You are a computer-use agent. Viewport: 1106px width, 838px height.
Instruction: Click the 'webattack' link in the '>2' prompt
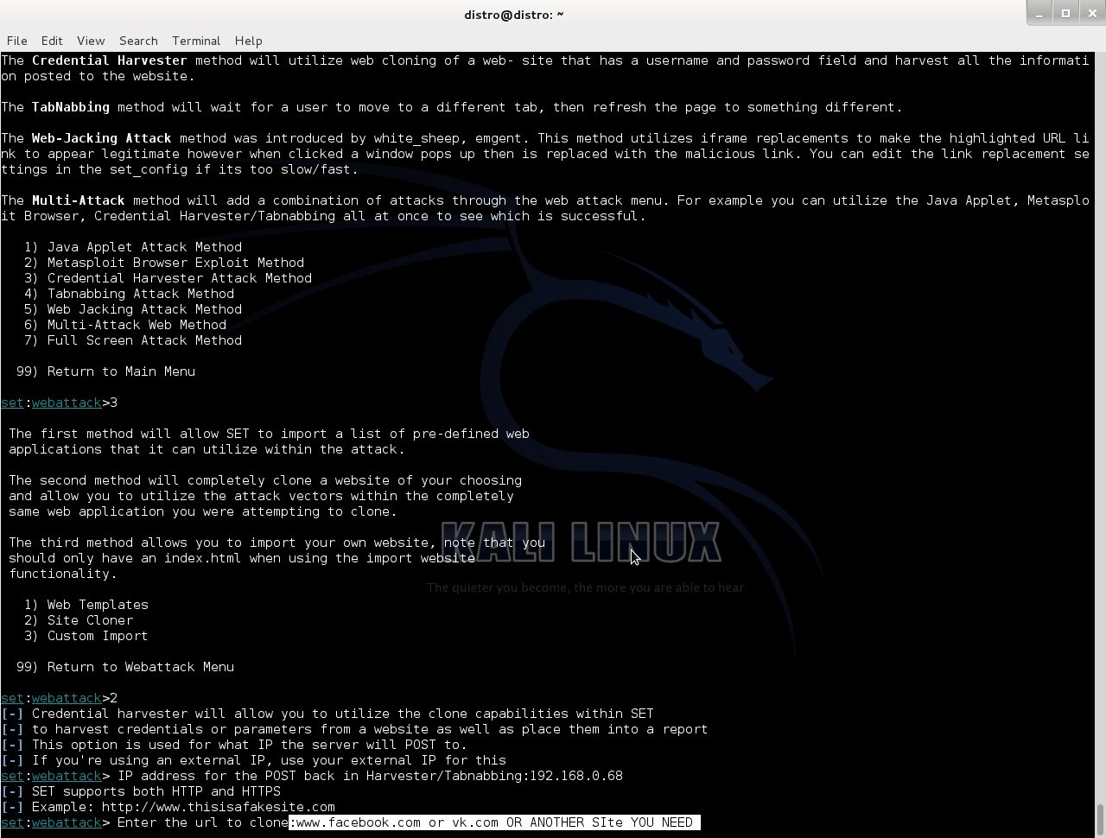pos(67,698)
